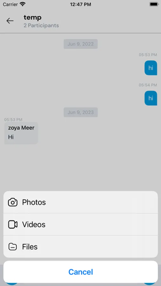Open the temp chat title
The height and width of the screenshot is (286, 161).
[x=32, y=17]
